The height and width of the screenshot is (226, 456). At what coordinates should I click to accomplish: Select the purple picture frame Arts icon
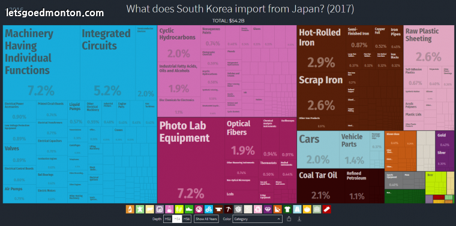[160, 209]
